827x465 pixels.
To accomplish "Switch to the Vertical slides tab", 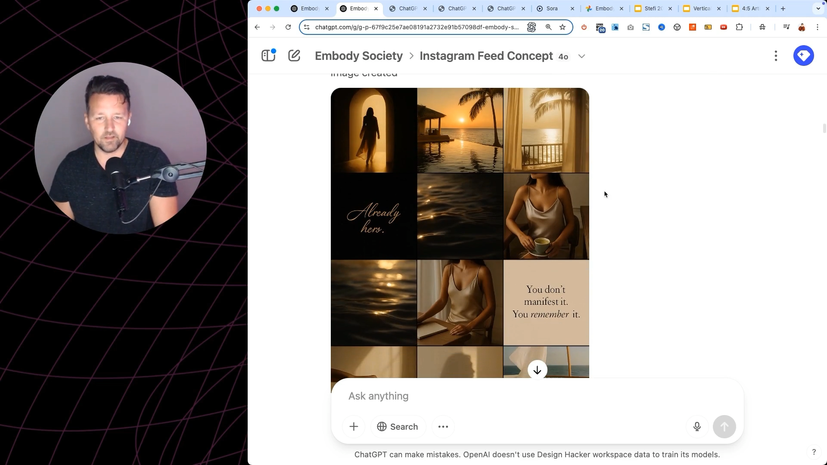I will coord(701,9).
